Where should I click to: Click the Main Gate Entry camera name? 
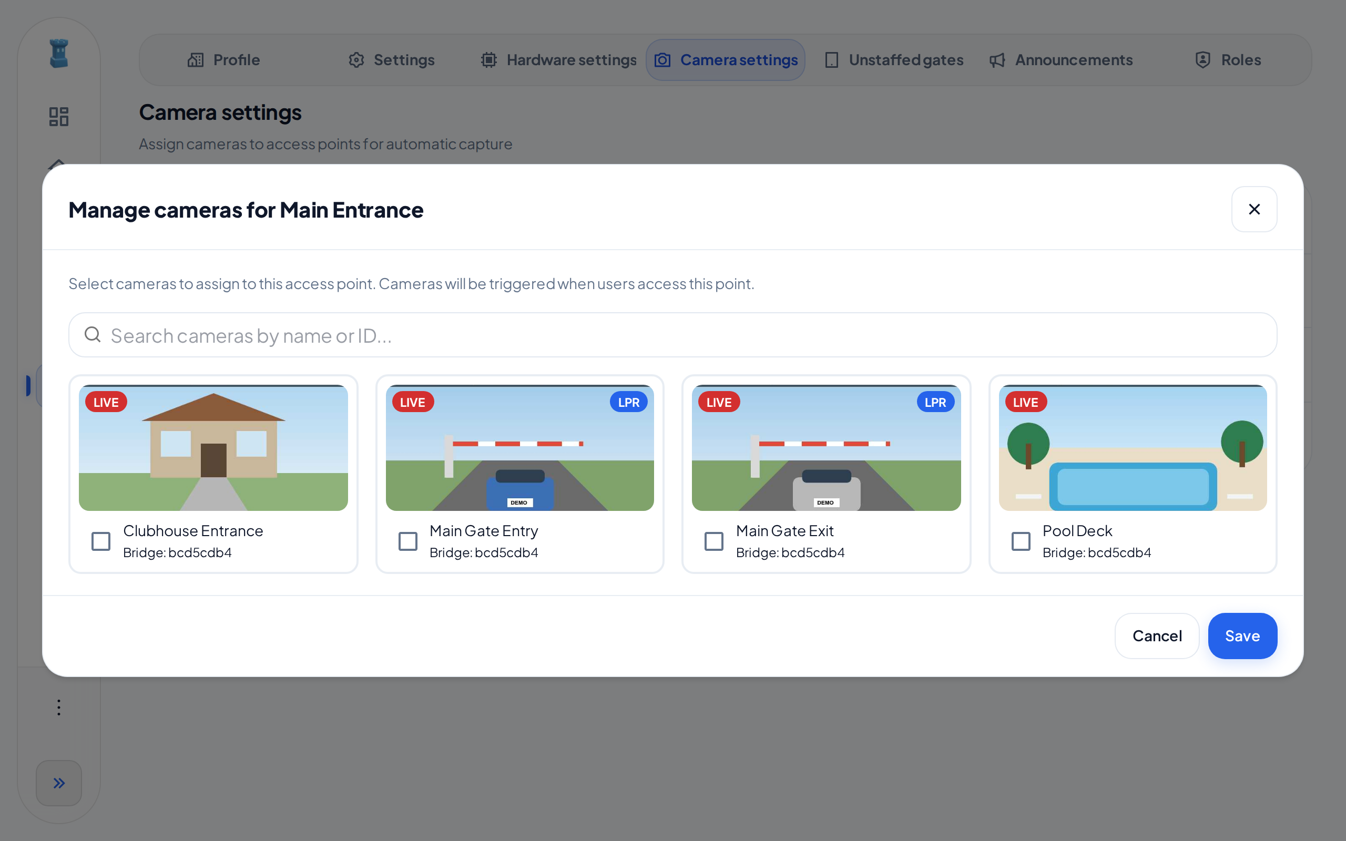pyautogui.click(x=484, y=531)
